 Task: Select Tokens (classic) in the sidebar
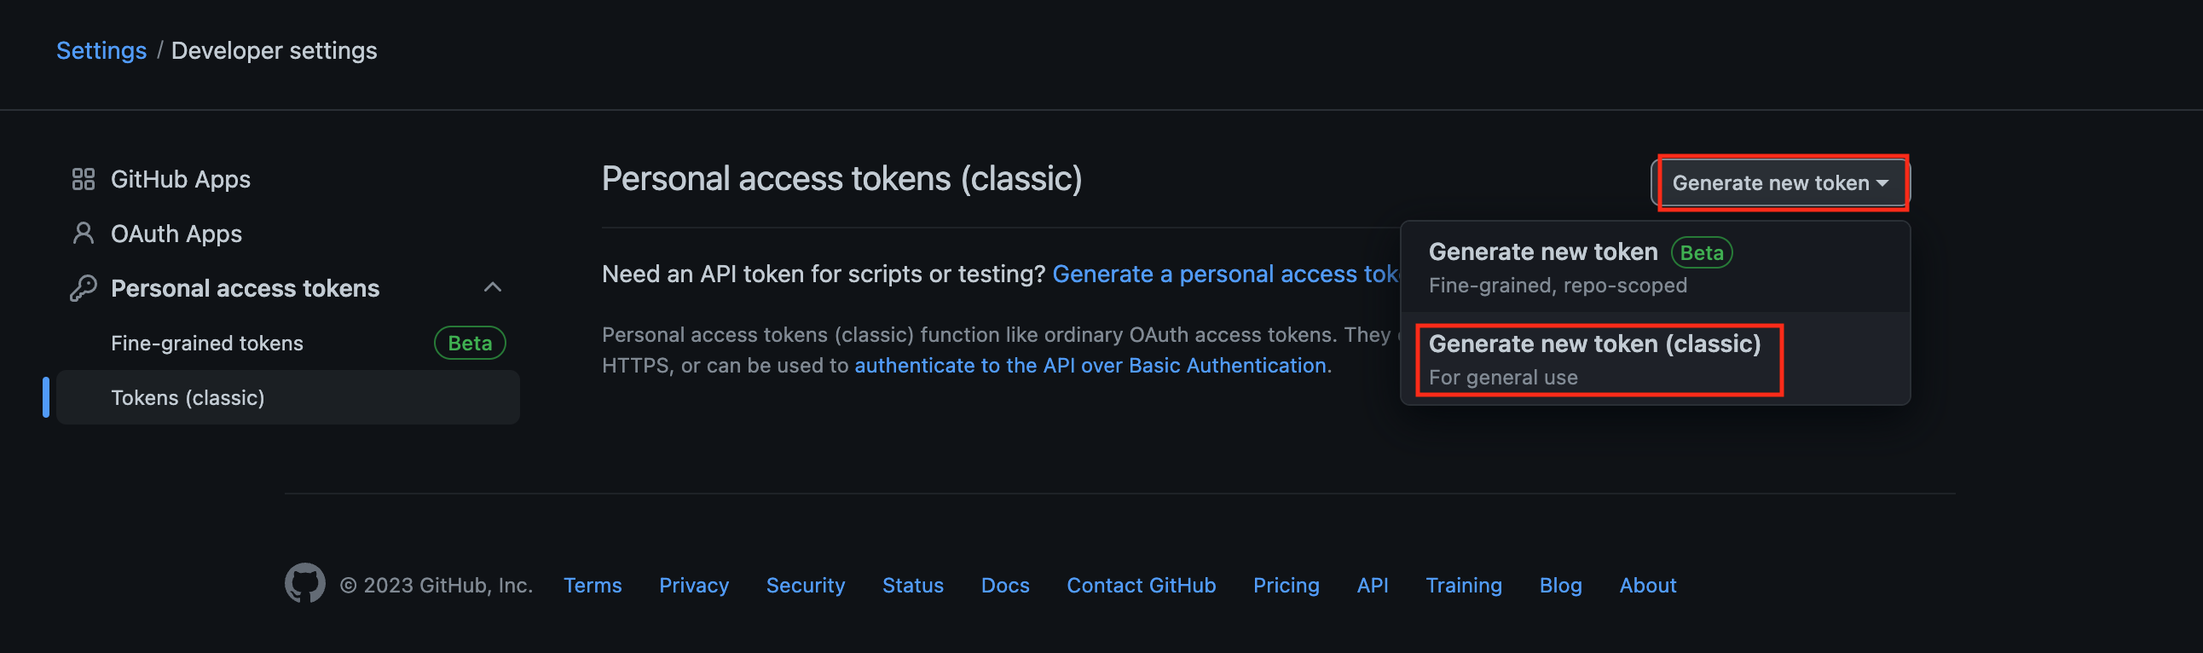click(188, 397)
